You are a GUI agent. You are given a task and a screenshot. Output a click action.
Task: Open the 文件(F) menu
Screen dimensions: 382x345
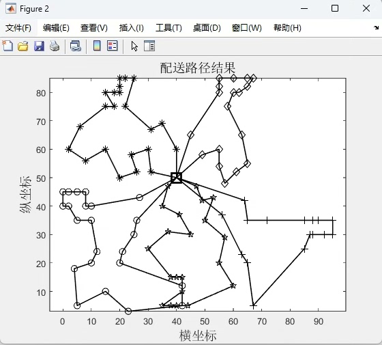point(18,28)
